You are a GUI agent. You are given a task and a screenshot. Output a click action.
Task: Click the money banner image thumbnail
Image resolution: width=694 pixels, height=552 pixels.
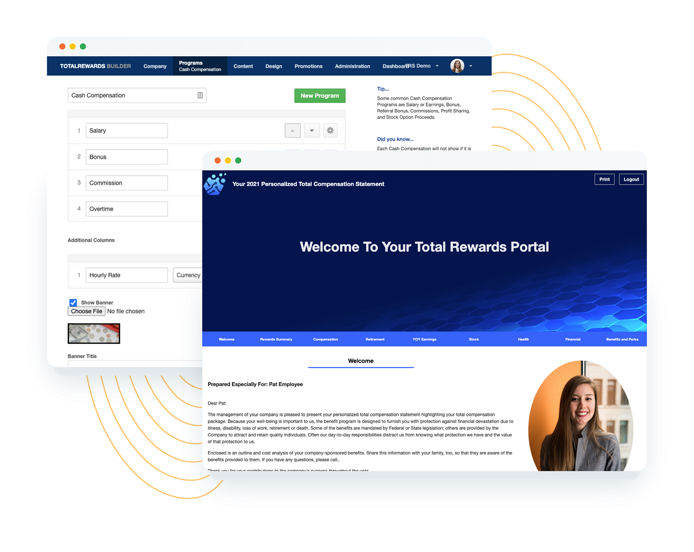[94, 334]
